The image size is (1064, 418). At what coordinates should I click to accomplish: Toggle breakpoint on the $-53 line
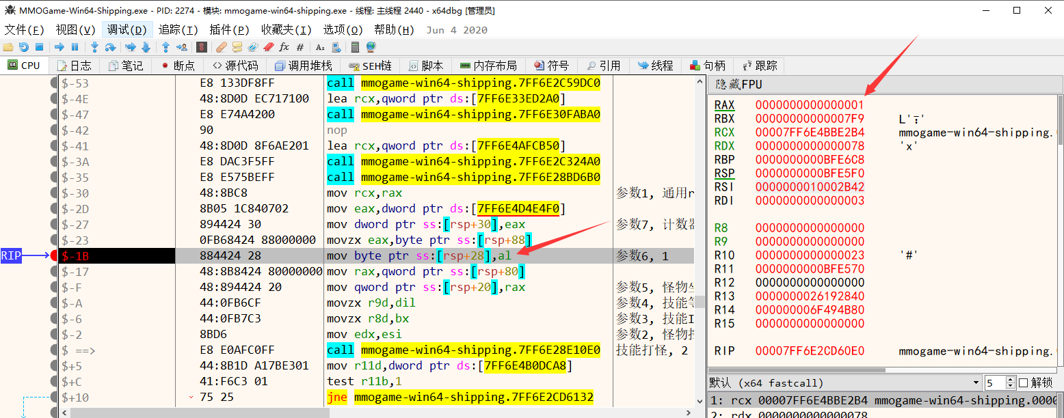tap(54, 83)
